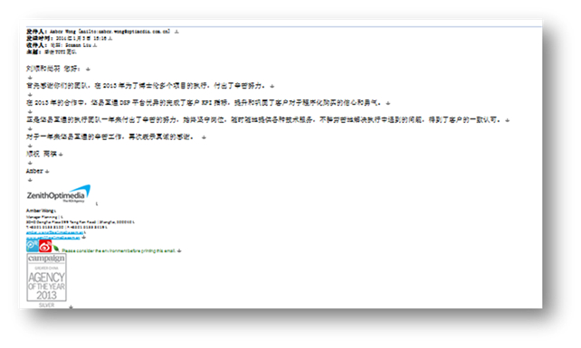The height and width of the screenshot is (348, 581).
Task: Click the 'Amber Wong' name in the signature
Action: (40, 211)
